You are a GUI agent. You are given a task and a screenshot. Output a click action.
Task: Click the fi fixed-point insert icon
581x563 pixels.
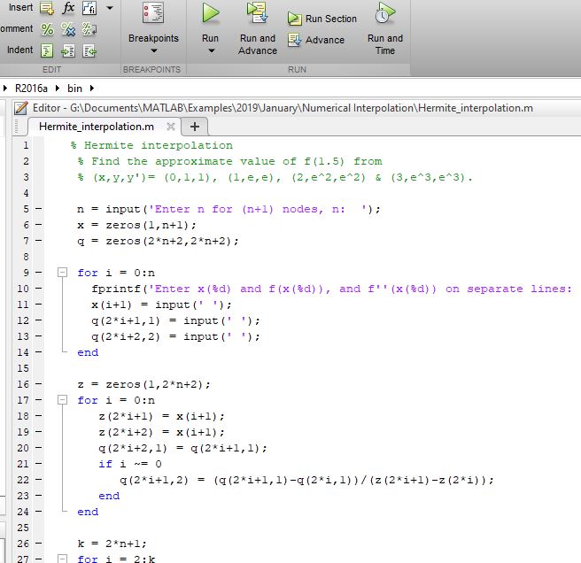pyautogui.click(x=89, y=8)
